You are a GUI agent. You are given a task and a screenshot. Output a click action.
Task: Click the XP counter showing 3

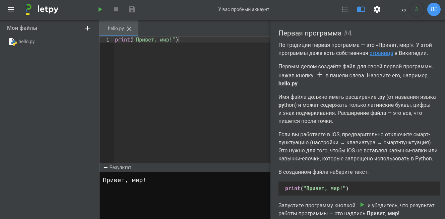pos(416,9)
